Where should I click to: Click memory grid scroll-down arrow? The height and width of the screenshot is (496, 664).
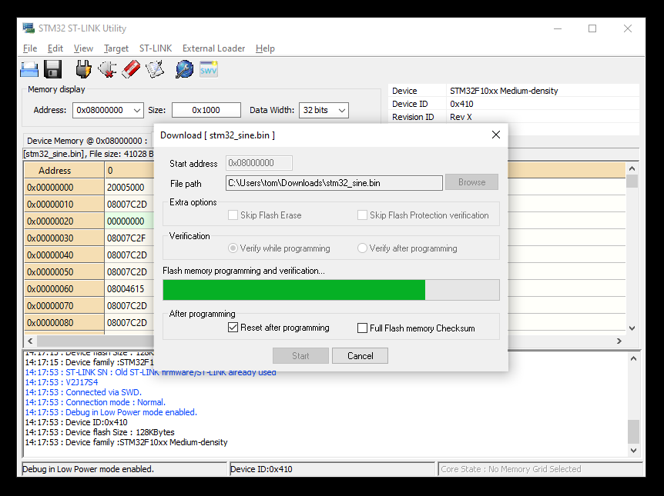point(632,328)
